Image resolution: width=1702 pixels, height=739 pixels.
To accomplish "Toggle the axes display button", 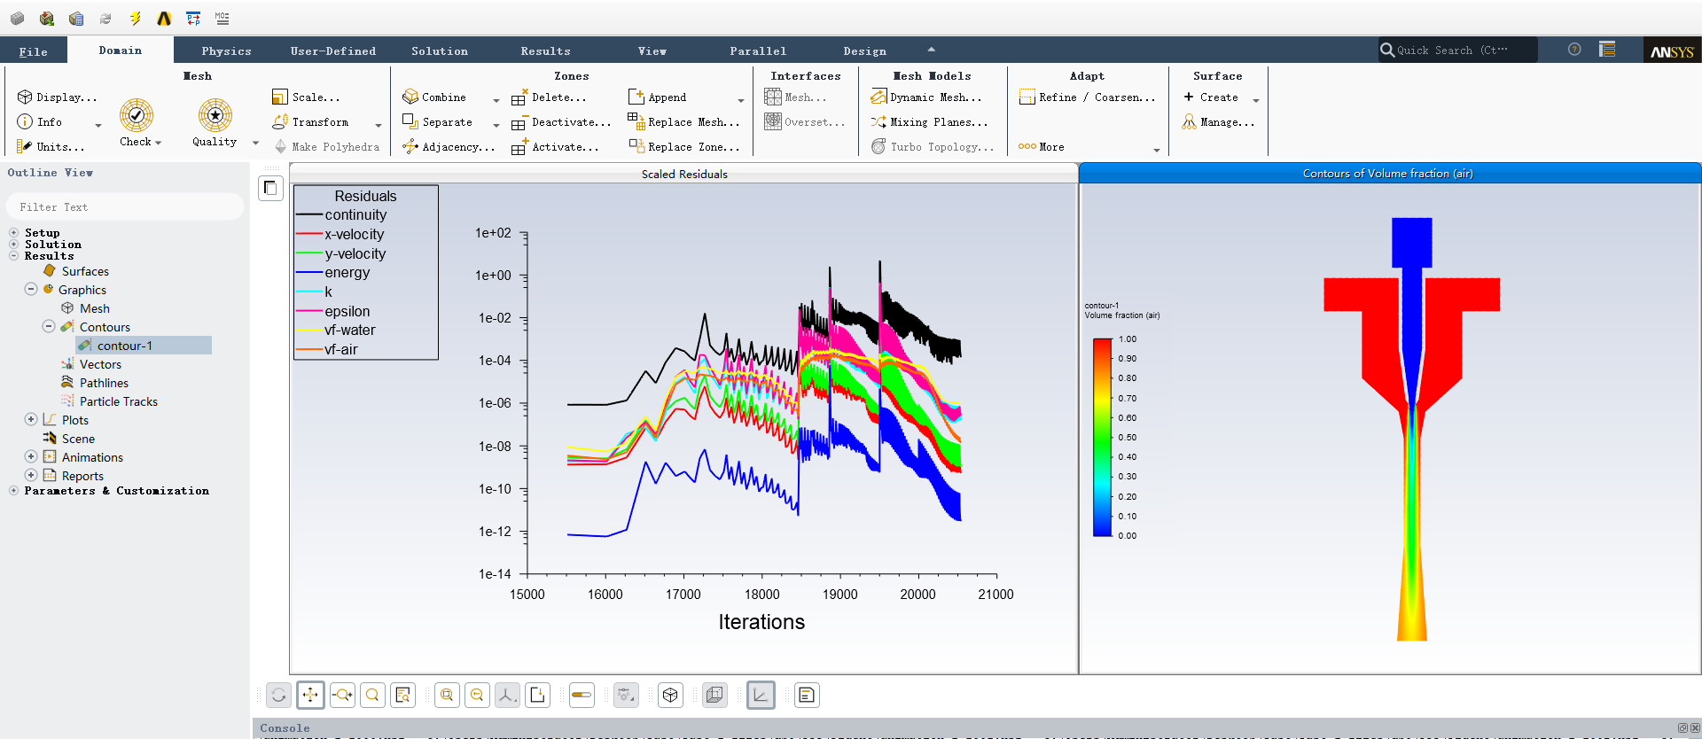I will click(x=761, y=696).
